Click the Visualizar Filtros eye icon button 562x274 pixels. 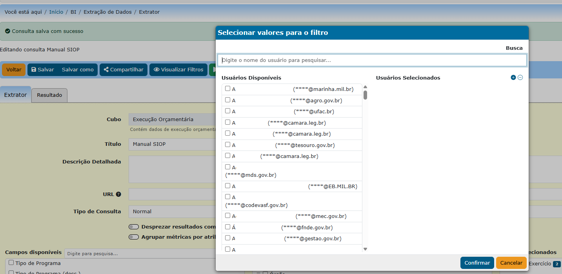tap(178, 69)
